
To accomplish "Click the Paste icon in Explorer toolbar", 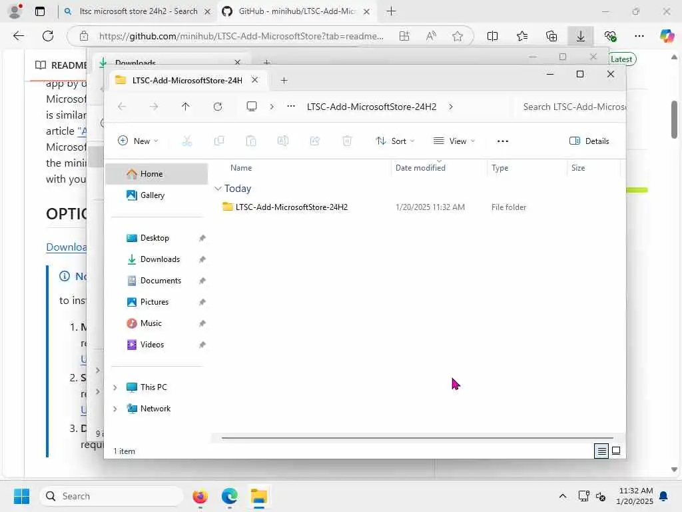I will point(251,141).
